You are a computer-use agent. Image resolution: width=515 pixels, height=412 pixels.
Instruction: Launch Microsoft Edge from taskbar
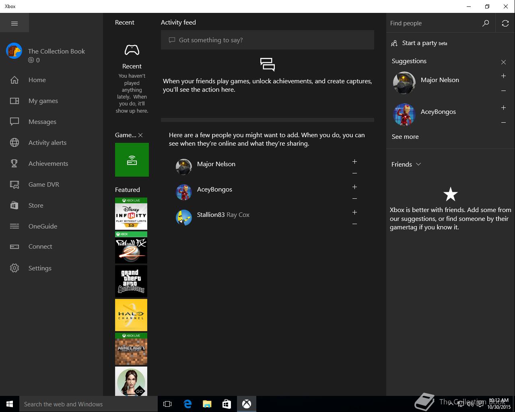click(187, 404)
